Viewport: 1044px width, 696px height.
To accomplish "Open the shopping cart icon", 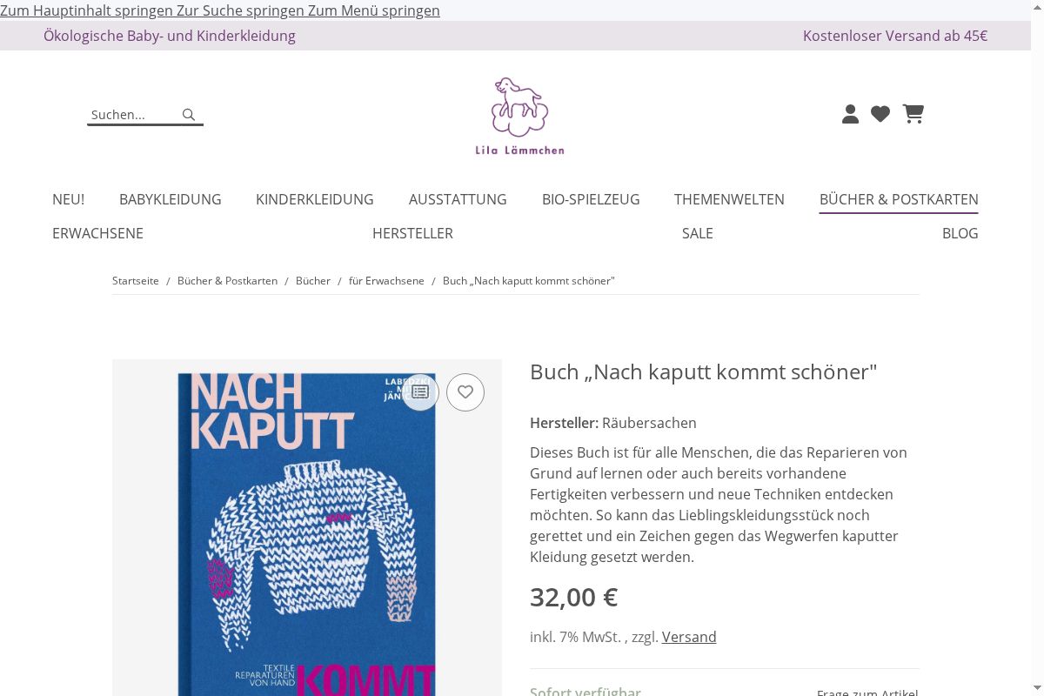I will (x=913, y=114).
